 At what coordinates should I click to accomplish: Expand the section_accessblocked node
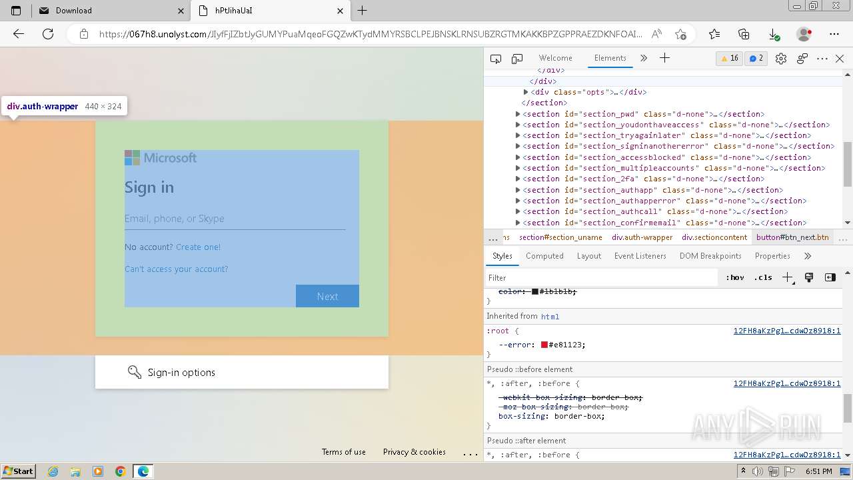click(518, 157)
